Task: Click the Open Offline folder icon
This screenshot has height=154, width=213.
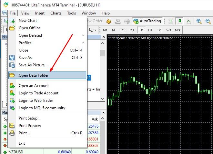Action: pyautogui.click(x=12, y=28)
